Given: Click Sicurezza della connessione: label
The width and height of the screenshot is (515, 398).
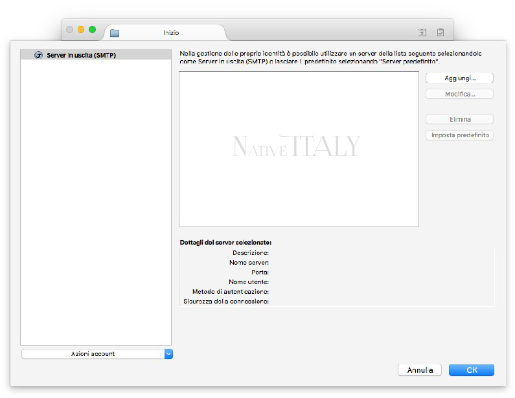Looking at the screenshot, I should click(x=226, y=301).
